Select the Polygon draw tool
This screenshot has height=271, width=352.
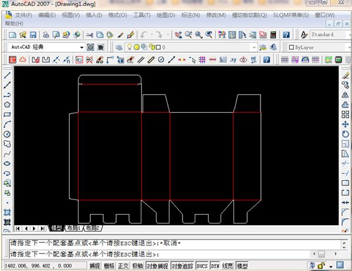coord(7,104)
